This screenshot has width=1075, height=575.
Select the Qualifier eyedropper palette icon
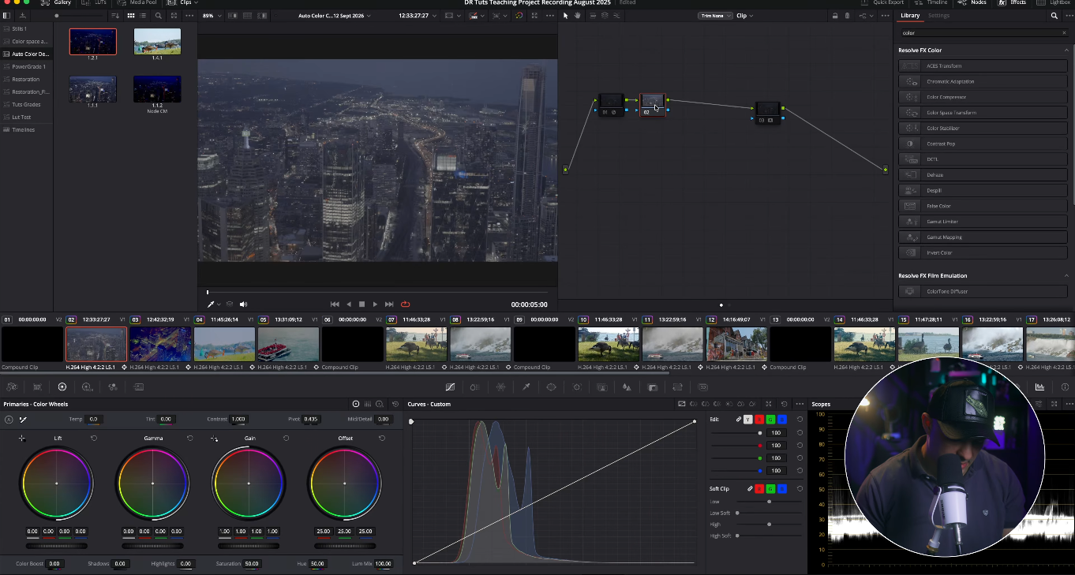pos(526,387)
